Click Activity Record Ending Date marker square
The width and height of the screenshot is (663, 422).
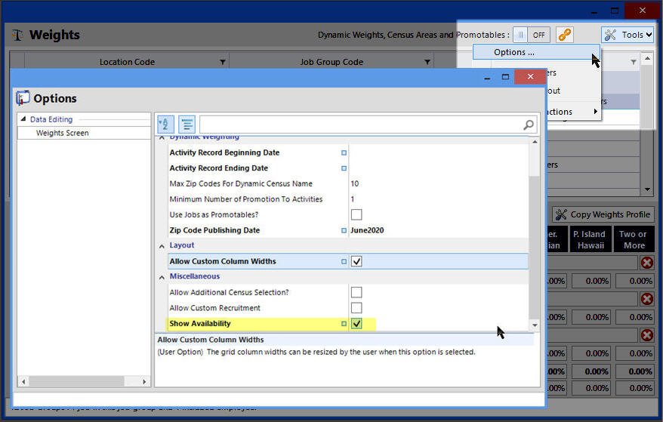(344, 168)
